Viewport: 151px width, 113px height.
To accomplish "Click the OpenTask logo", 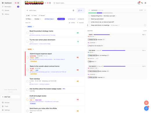I will click(34, 3).
